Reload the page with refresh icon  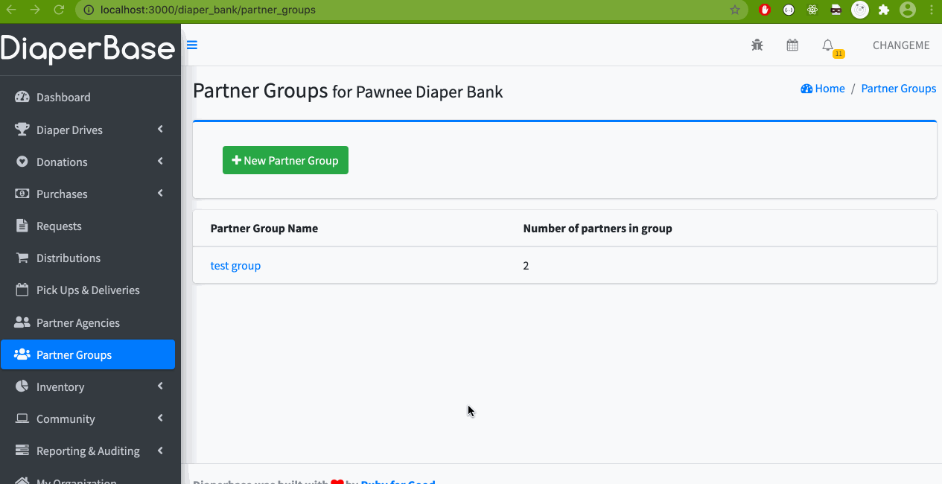pos(59,10)
